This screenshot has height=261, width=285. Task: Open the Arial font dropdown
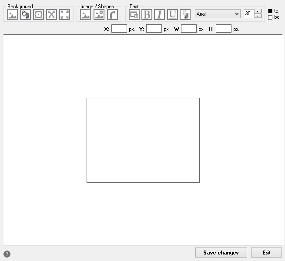point(218,14)
